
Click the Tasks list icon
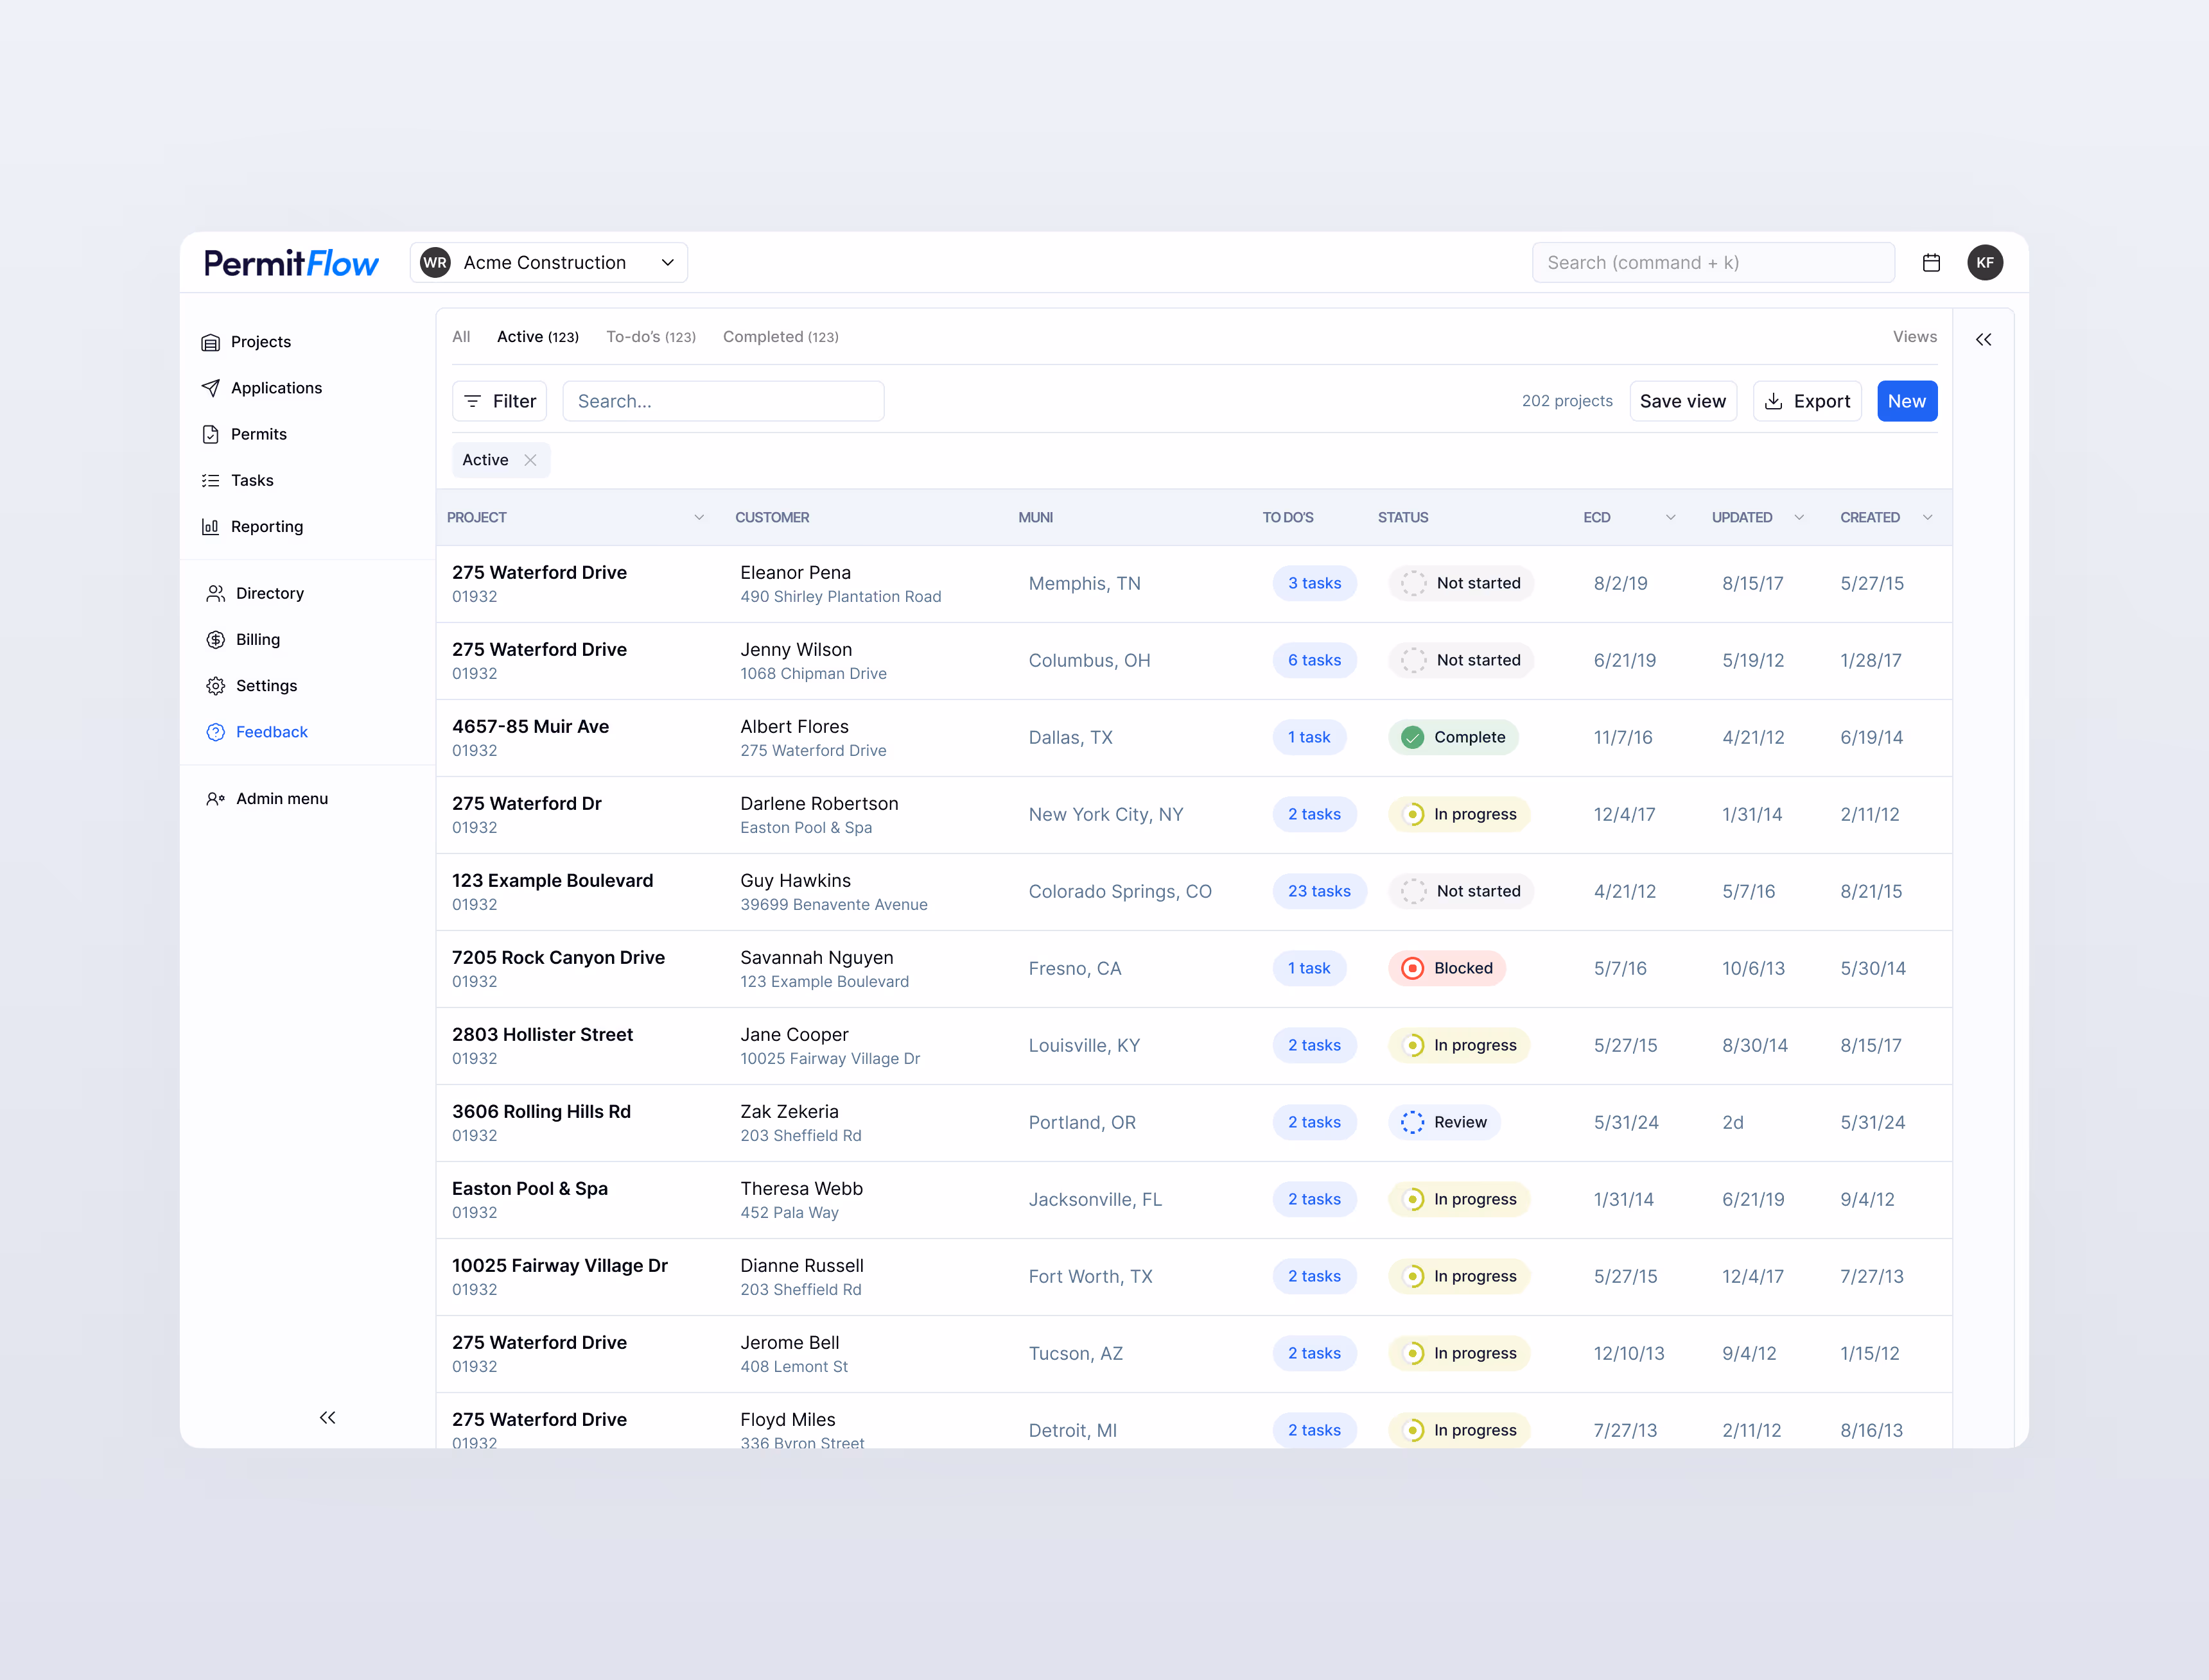point(210,480)
